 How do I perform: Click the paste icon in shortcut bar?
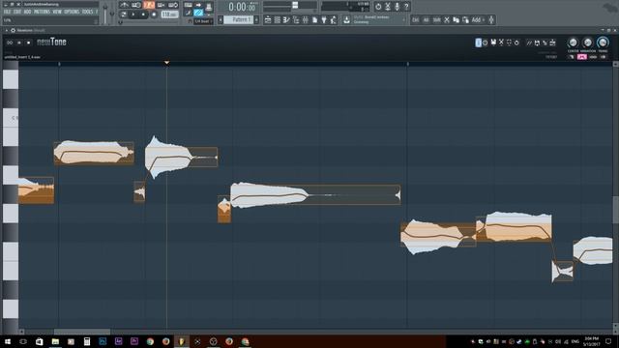pos(465,19)
